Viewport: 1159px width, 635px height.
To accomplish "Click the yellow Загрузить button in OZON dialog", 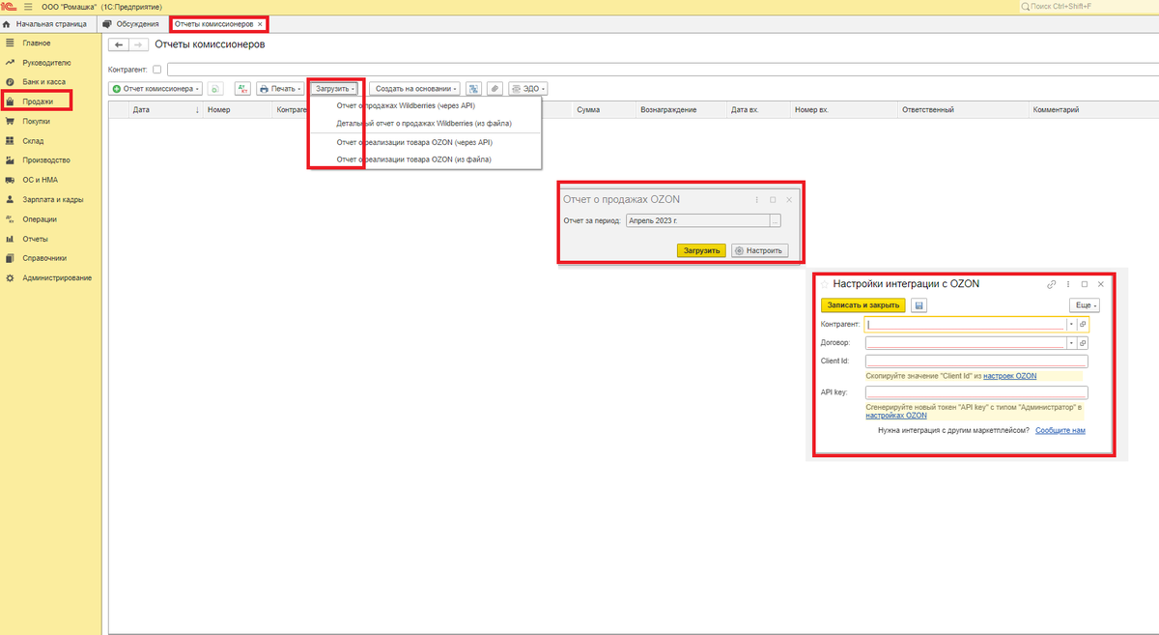I will pyautogui.click(x=702, y=250).
